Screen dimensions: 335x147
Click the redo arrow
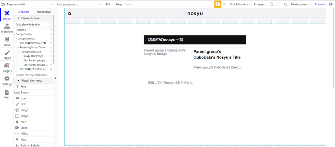pyautogui.click(x=278, y=4)
